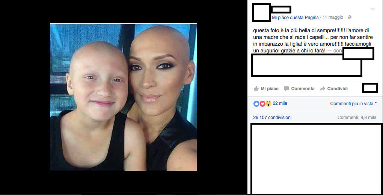Click the 11 maggio post date
Viewport: 383px width, 195px height.
tap(333, 18)
